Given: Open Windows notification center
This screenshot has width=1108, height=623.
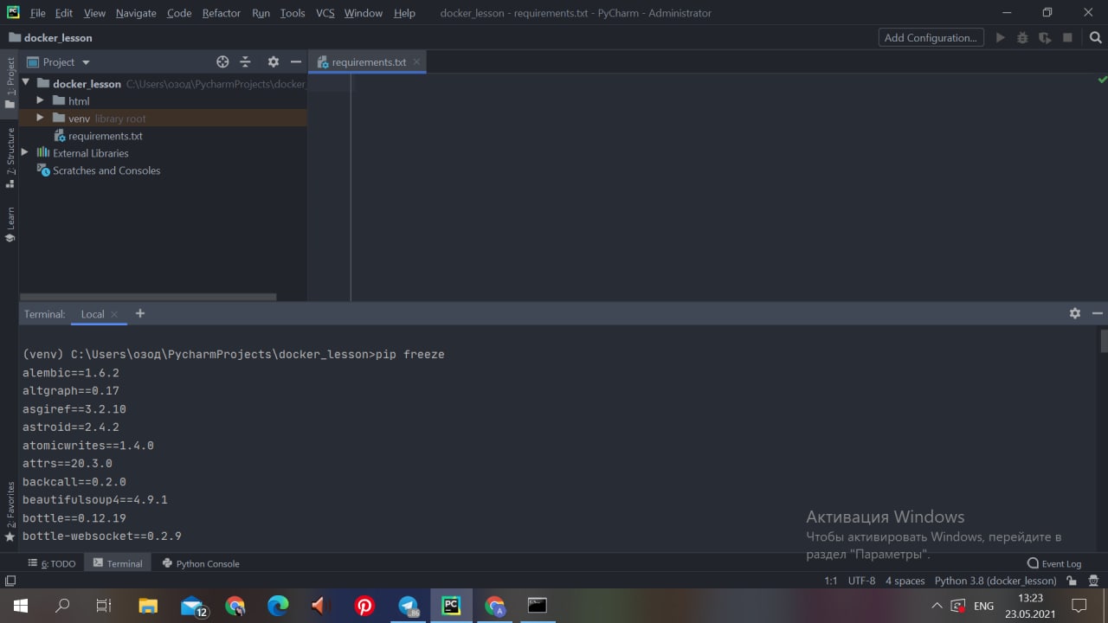Looking at the screenshot, I should (1079, 606).
